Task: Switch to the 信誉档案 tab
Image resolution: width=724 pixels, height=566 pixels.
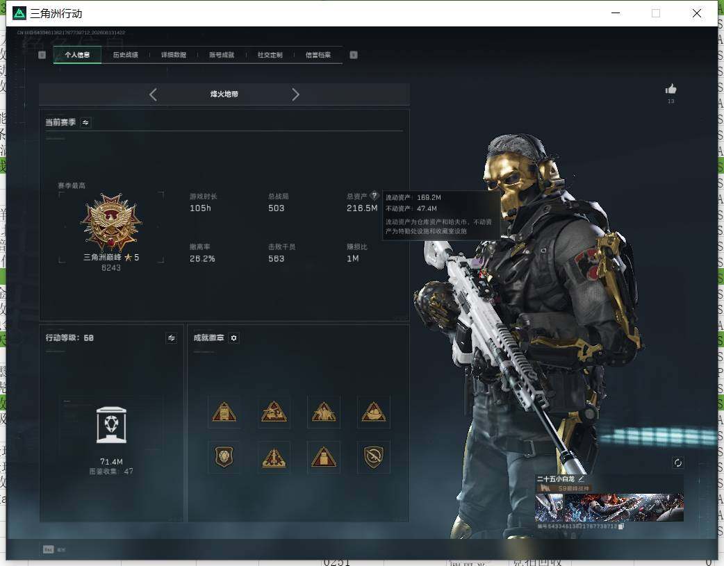Action: [318, 55]
